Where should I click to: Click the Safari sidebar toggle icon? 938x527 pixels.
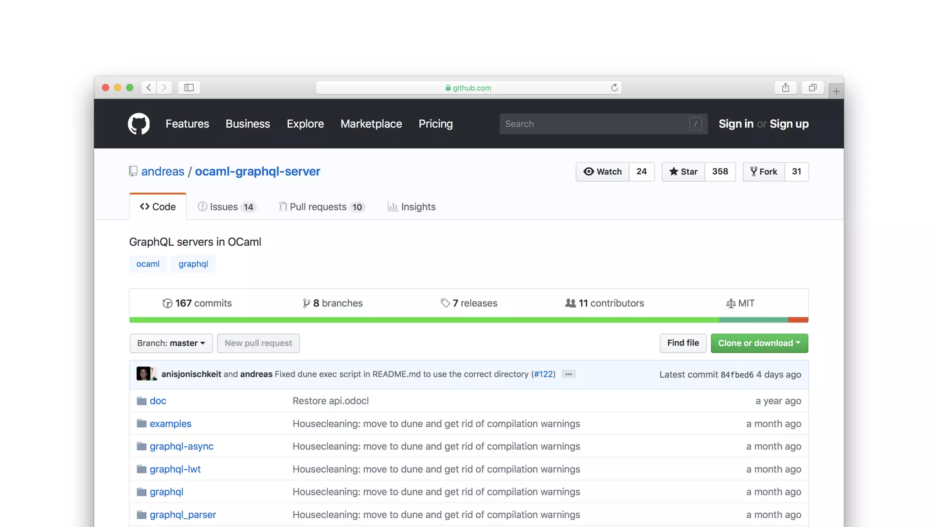click(x=189, y=87)
